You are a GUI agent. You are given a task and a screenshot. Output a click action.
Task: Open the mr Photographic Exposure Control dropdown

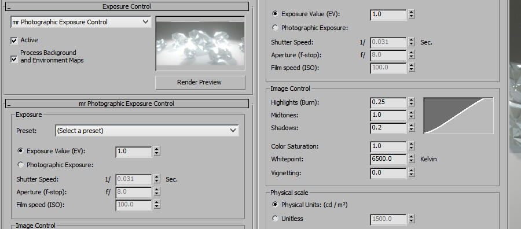click(x=80, y=22)
